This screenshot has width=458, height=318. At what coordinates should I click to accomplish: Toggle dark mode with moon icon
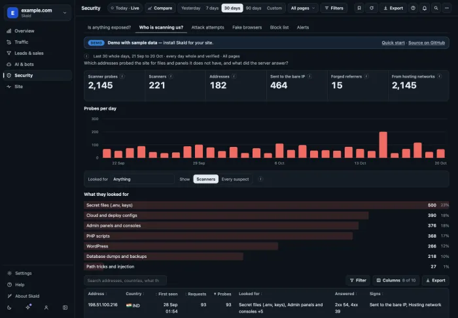[x=9, y=308]
